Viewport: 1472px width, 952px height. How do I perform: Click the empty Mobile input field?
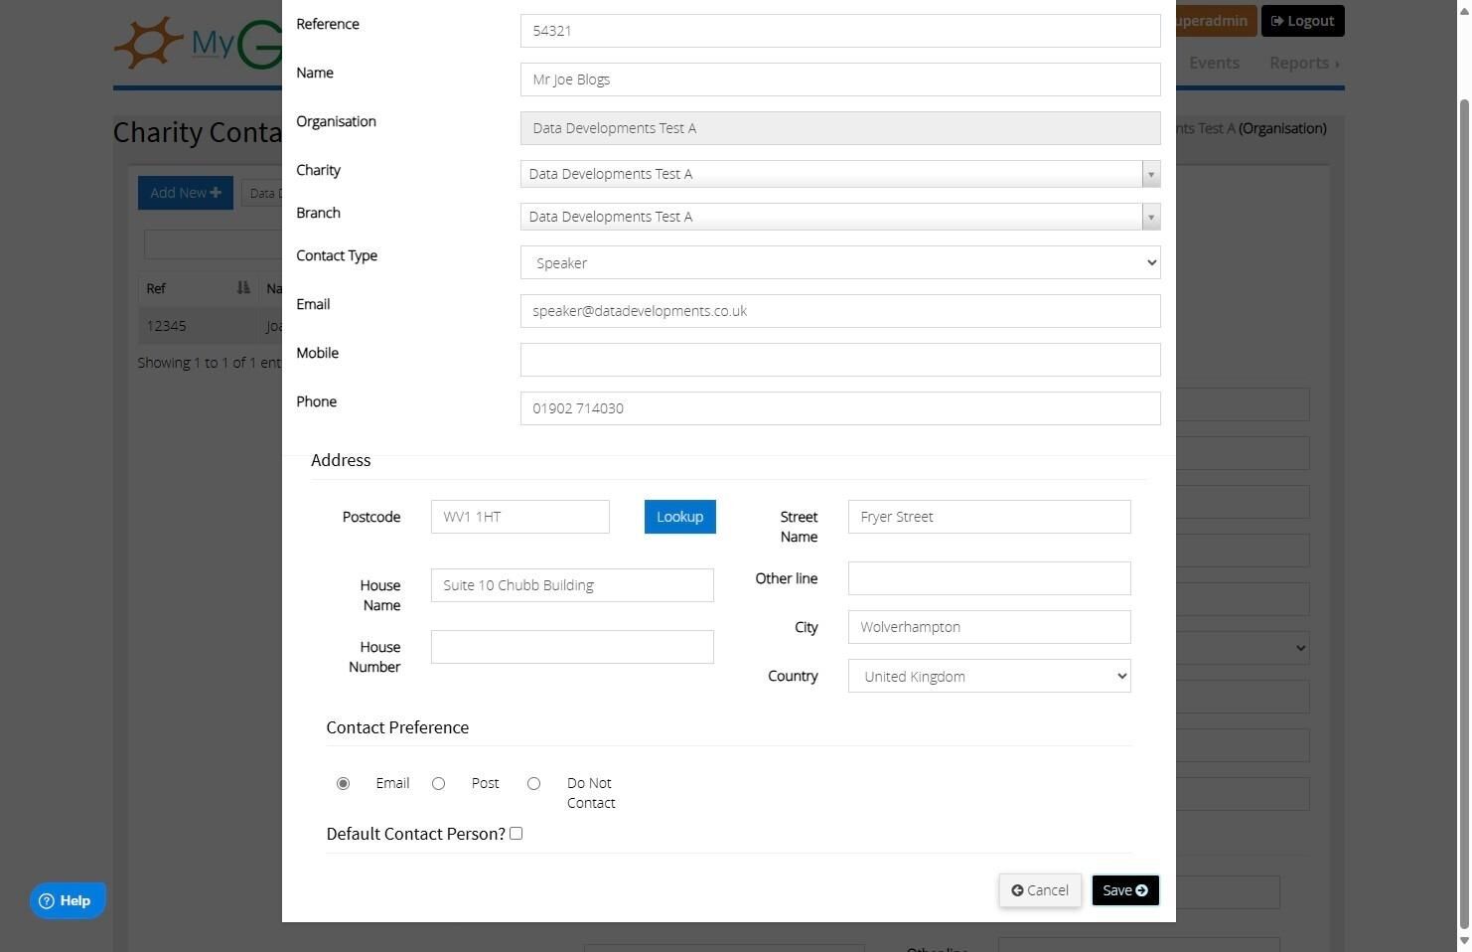coord(840,360)
